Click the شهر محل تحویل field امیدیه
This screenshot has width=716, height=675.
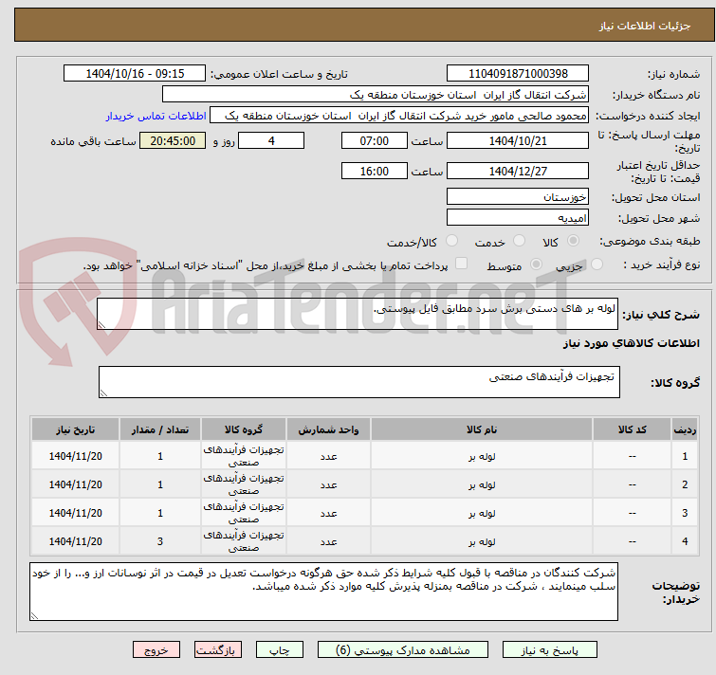click(x=518, y=218)
